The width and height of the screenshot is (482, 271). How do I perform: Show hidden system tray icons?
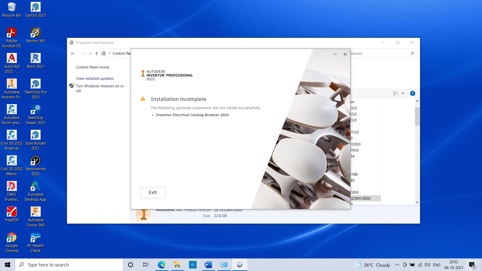[x=397, y=265]
